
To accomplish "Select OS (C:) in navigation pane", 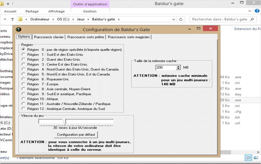I will [5, 123].
